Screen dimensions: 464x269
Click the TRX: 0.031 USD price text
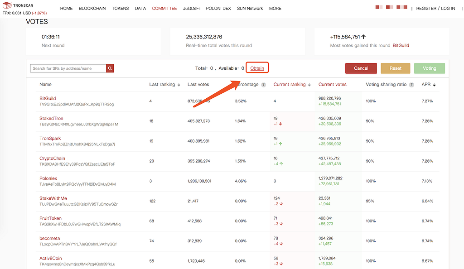tap(17, 13)
